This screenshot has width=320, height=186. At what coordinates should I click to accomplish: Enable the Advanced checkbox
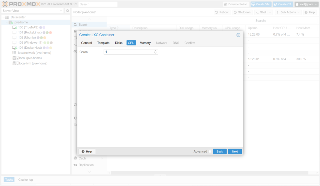(x=210, y=152)
